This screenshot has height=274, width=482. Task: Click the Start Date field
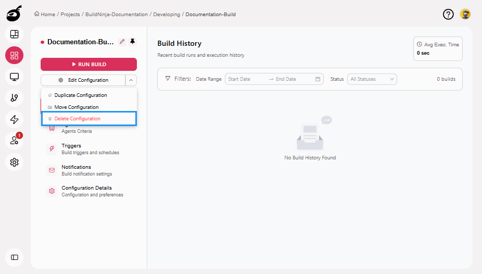(x=247, y=79)
